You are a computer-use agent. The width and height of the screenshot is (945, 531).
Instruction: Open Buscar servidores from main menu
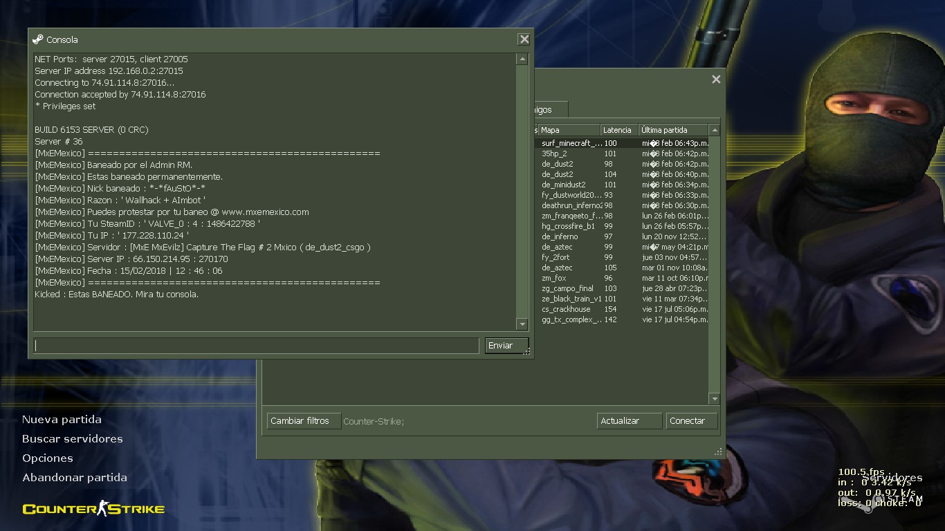point(73,439)
